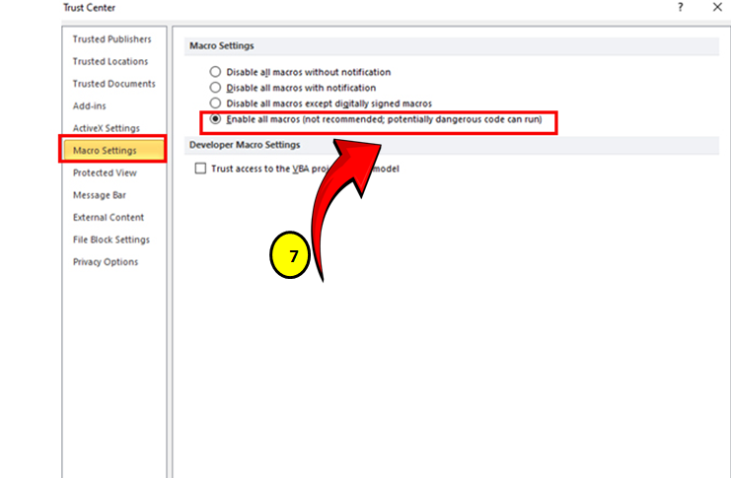
Task: Select Privacy Options category
Action: pos(105,262)
